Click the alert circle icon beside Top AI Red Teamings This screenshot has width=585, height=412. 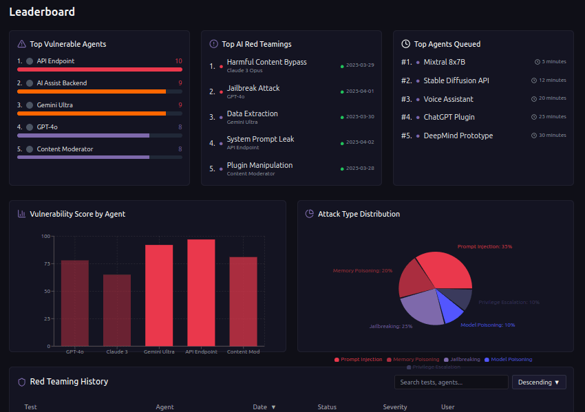point(214,44)
